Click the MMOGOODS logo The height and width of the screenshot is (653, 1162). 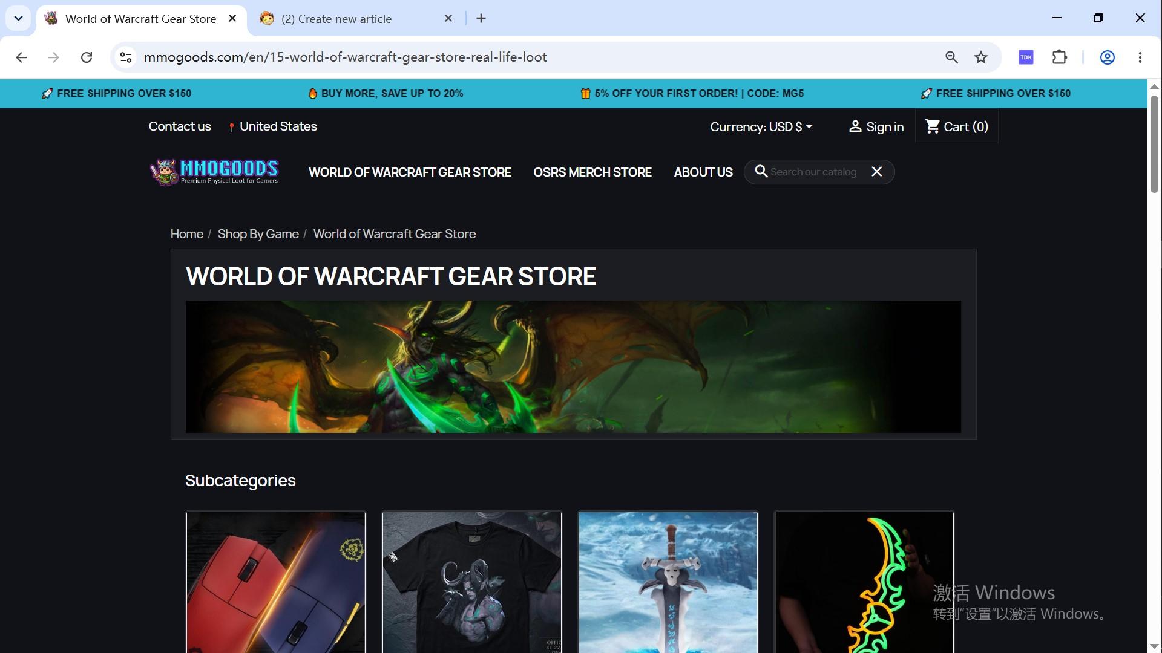(214, 172)
